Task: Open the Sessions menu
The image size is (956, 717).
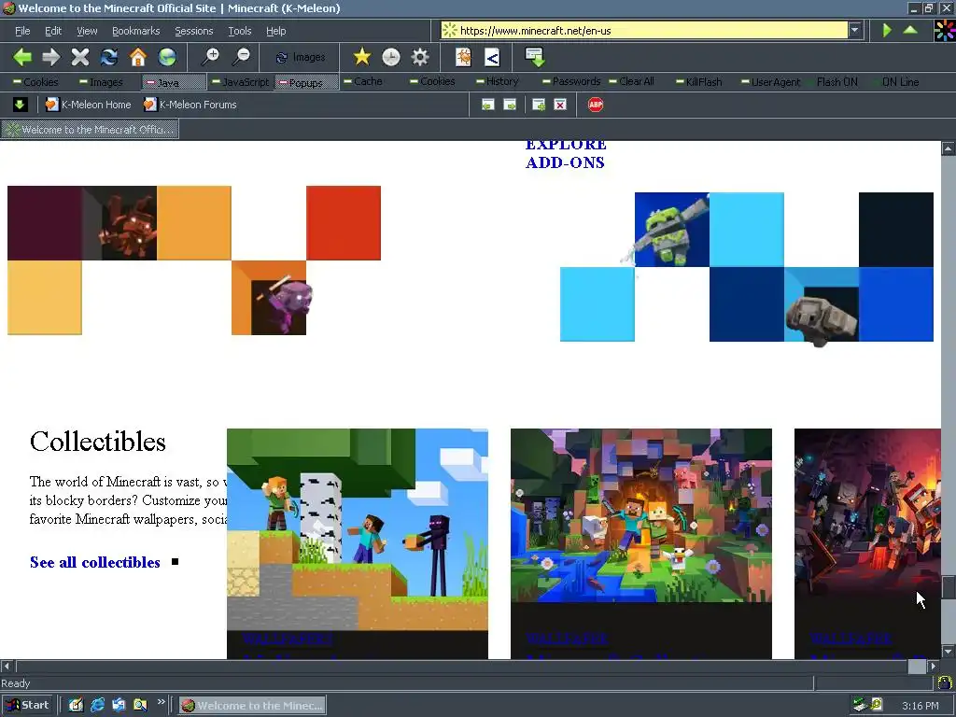Action: 194,31
